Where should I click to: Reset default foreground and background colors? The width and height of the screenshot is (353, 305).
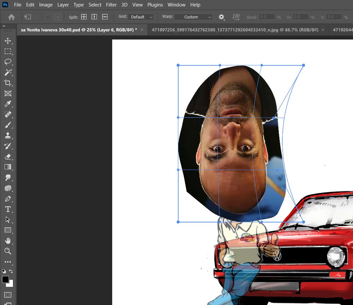click(4, 271)
